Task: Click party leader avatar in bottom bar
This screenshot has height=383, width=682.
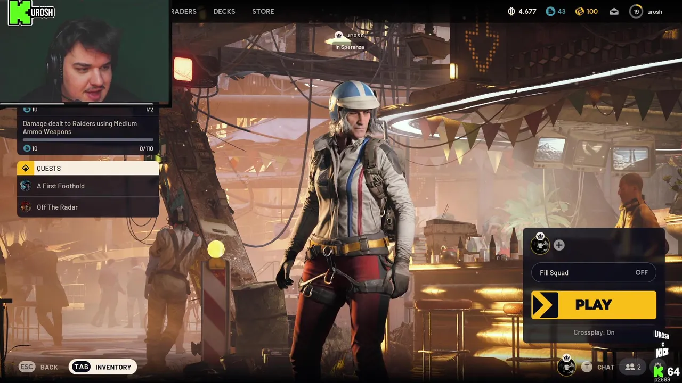Action: pyautogui.click(x=566, y=367)
